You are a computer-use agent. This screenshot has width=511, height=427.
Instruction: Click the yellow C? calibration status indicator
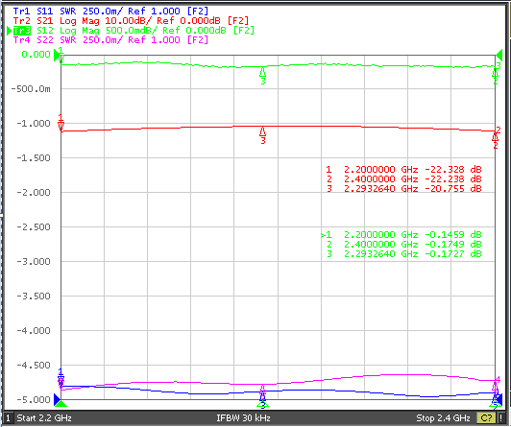pyautogui.click(x=486, y=417)
